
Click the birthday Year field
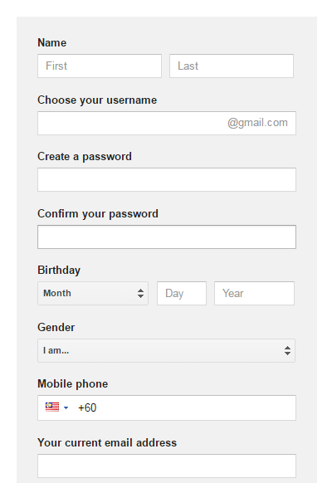pos(254,293)
